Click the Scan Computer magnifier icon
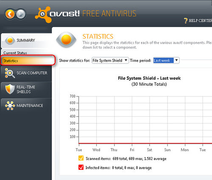Viewport: 212px width, 180px height. click(x=9, y=73)
